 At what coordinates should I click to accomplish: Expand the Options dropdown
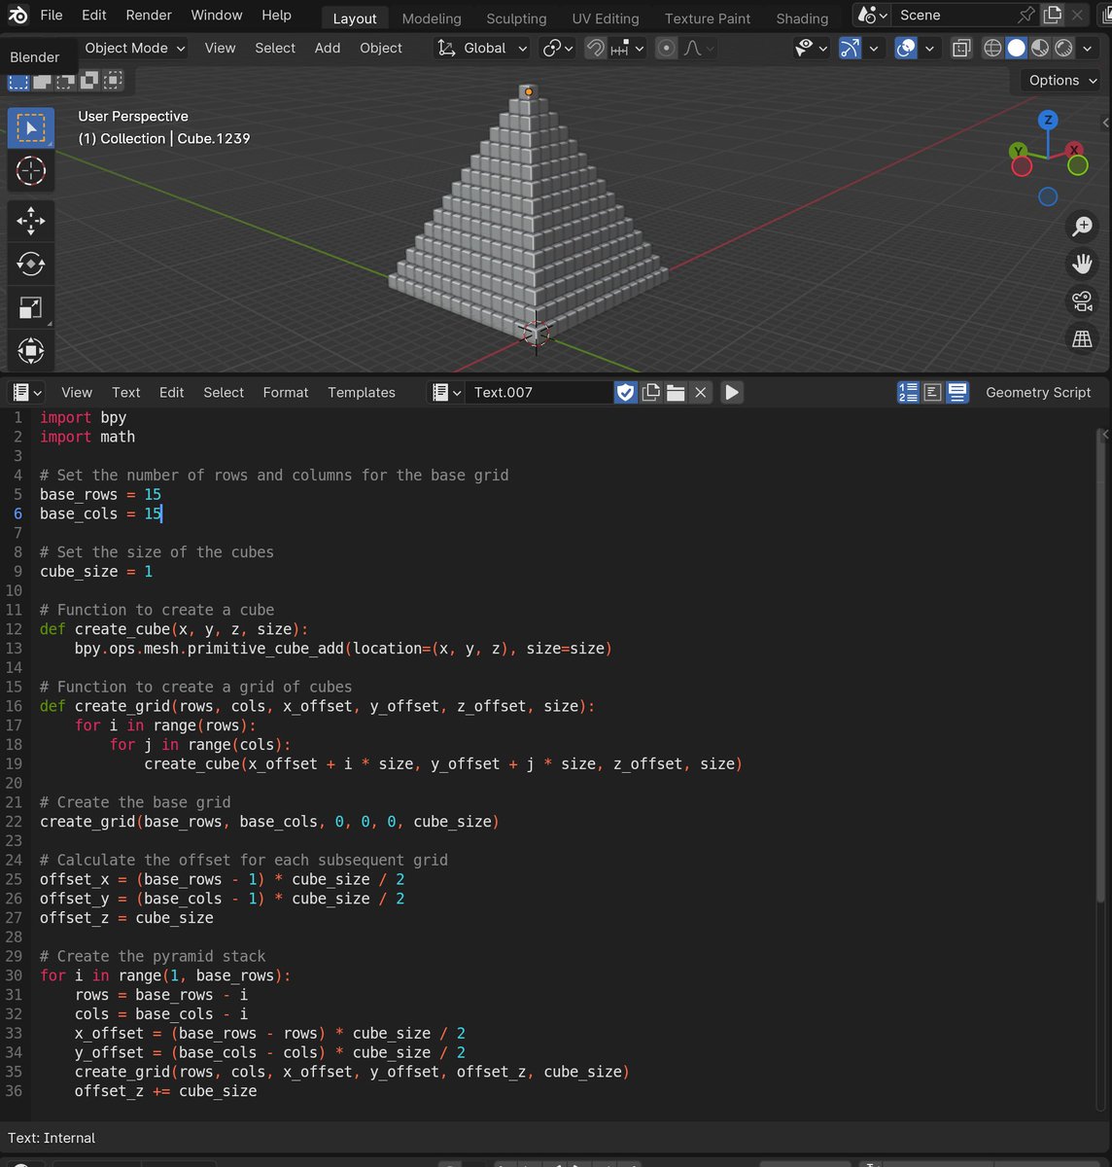[x=1058, y=80]
